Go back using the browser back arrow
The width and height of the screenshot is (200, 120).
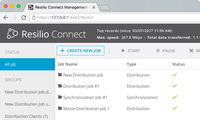click(6, 18)
